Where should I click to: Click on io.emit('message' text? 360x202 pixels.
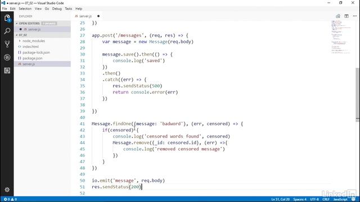click(x=115, y=181)
